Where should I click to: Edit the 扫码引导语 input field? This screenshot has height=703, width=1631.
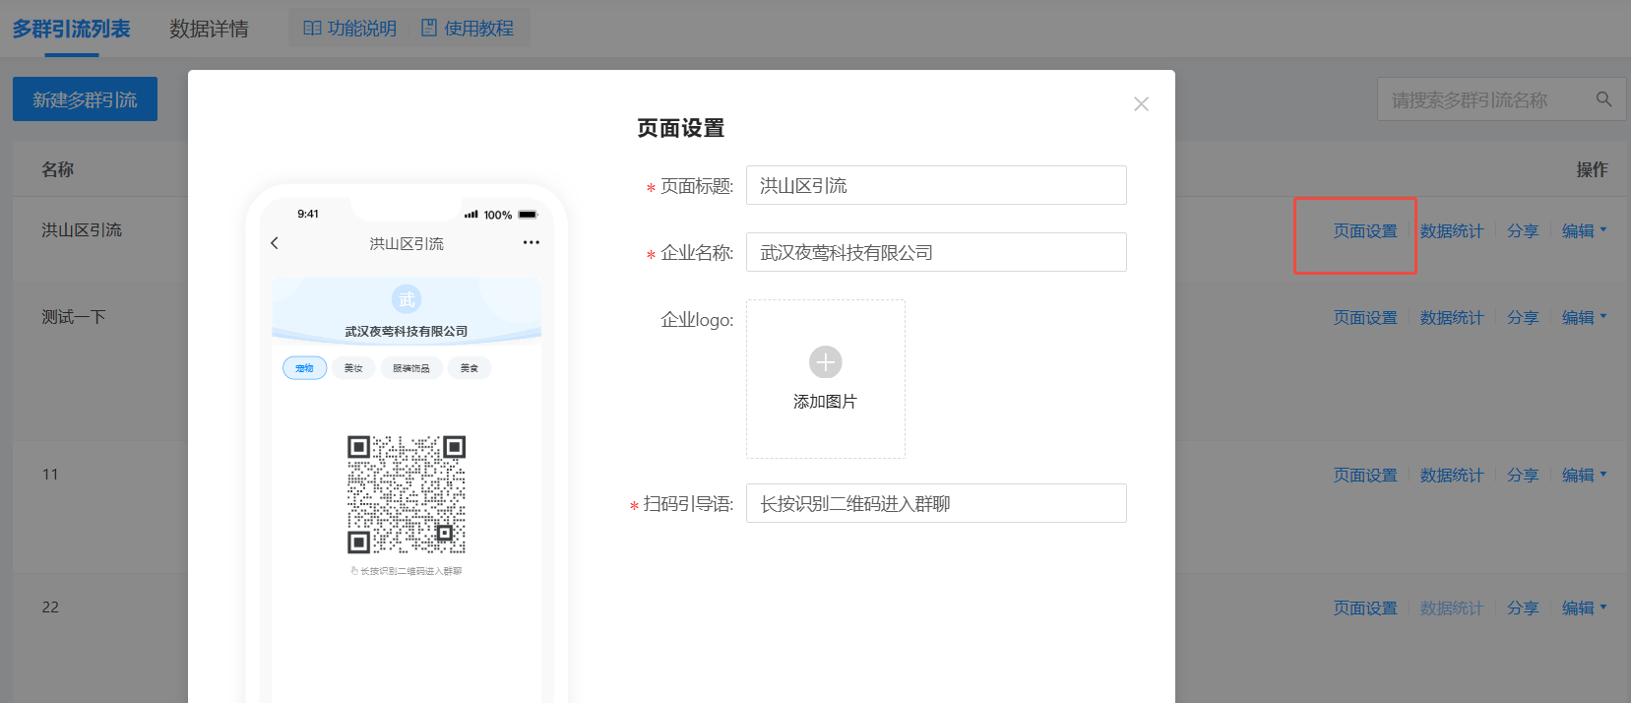(x=936, y=503)
